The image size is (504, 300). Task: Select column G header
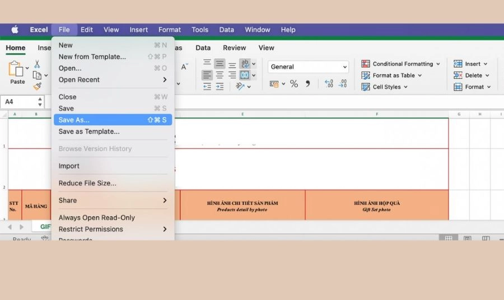[459, 114]
